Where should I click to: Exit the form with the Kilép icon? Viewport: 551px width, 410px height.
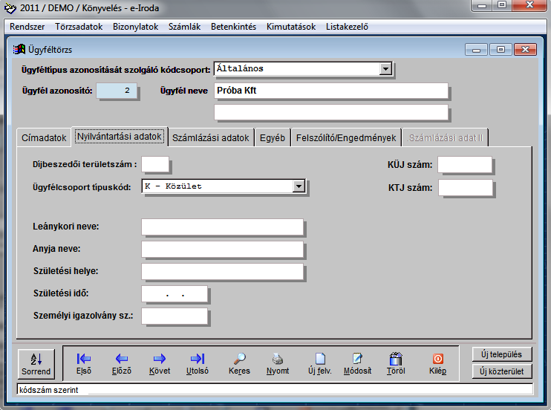click(437, 359)
